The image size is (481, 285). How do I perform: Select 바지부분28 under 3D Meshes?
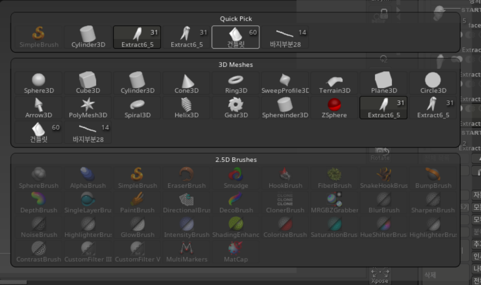tap(88, 132)
